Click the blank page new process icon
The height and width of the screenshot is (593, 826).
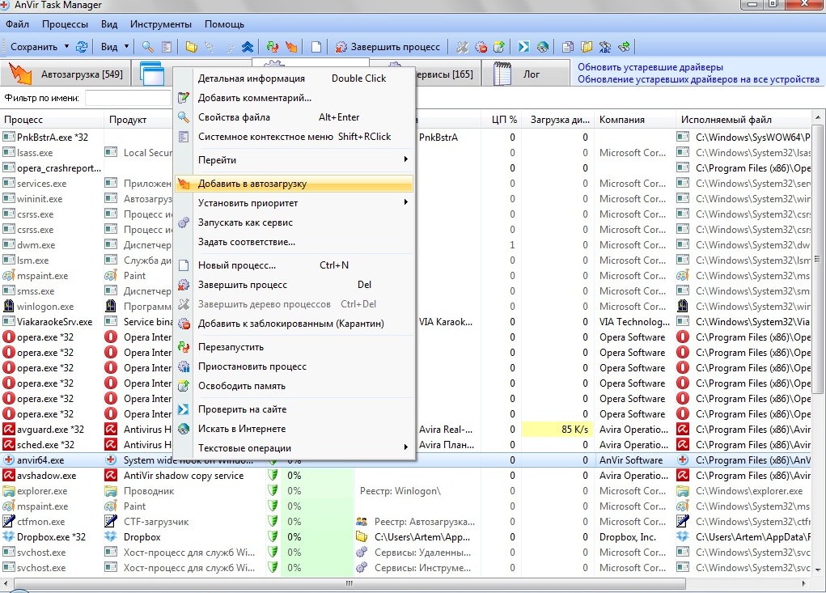pos(316,47)
